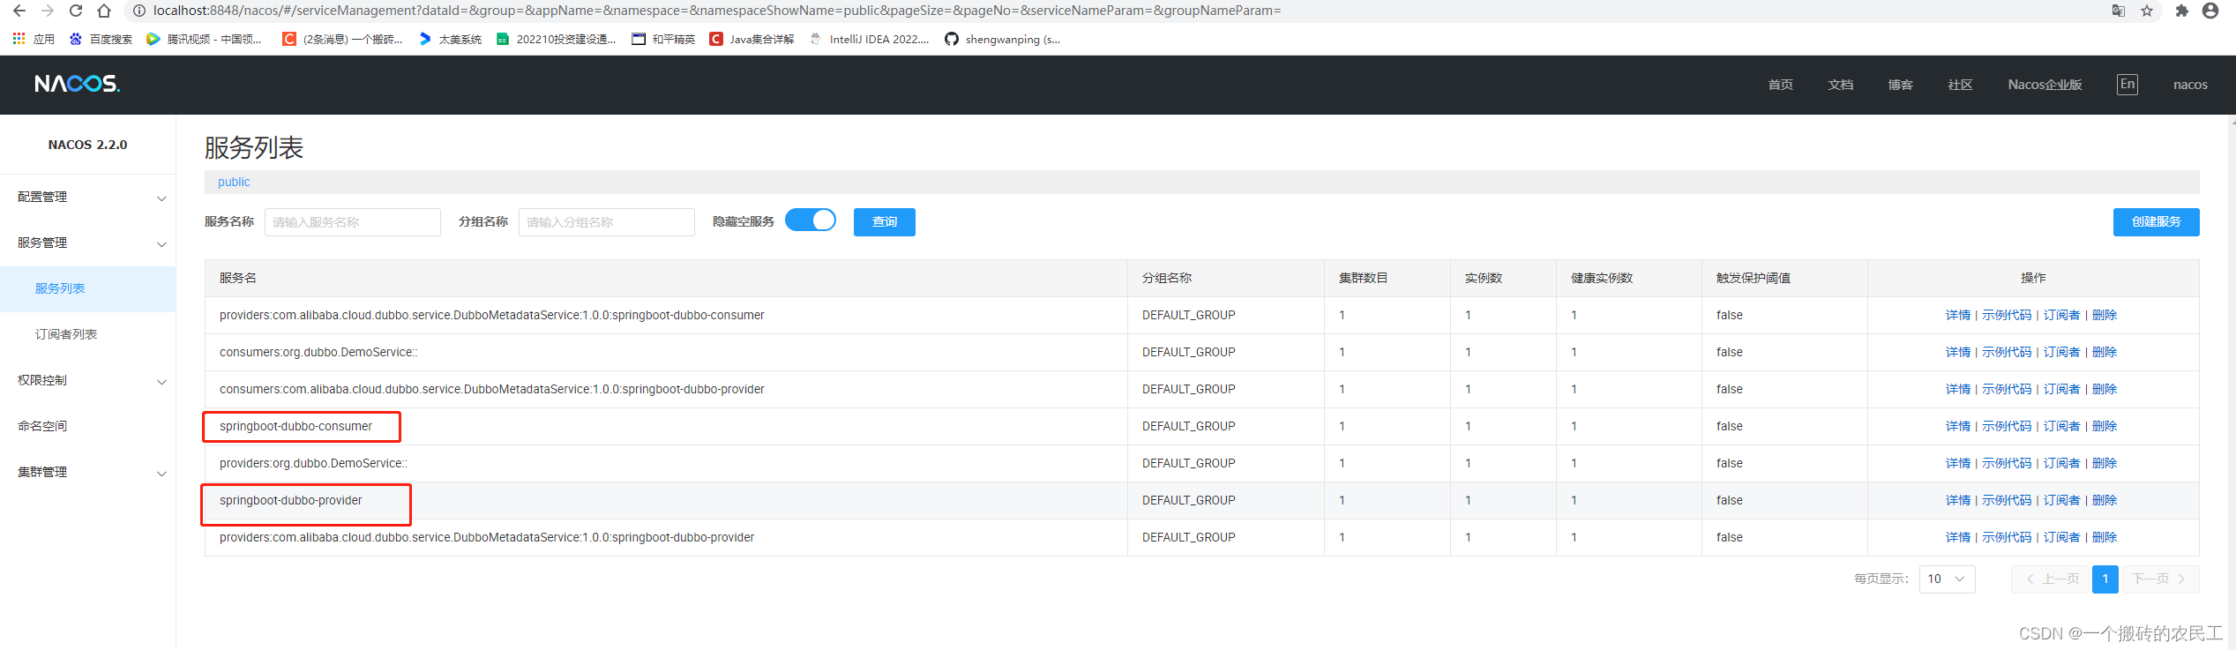Open 示例代码 for consumers DubboMetadataService provider row
The width and height of the screenshot is (2236, 650).
[x=2007, y=389]
